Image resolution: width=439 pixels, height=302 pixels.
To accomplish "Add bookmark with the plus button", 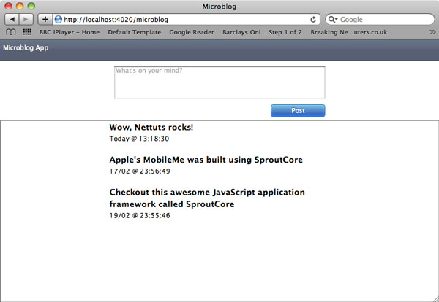I will coord(45,19).
